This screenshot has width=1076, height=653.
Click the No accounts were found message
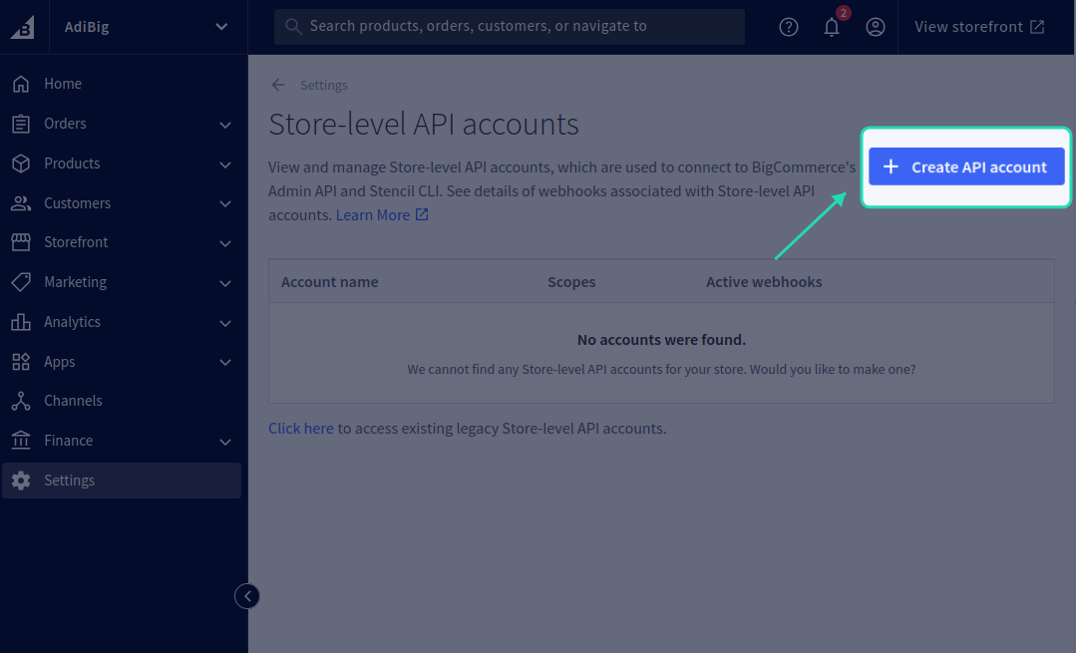point(661,340)
